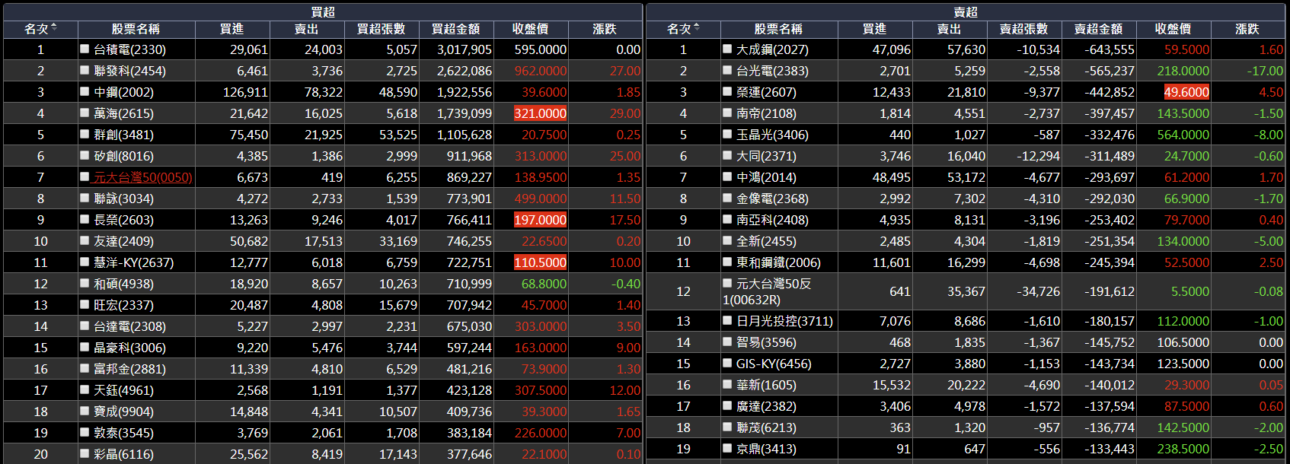Viewport: 1290px width, 464px height.
Task: Click the 賣超 table title bar
Action: click(966, 11)
